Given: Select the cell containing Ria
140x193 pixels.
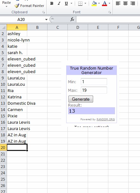Looking at the screenshot, I should pyautogui.click(x=17, y=90).
